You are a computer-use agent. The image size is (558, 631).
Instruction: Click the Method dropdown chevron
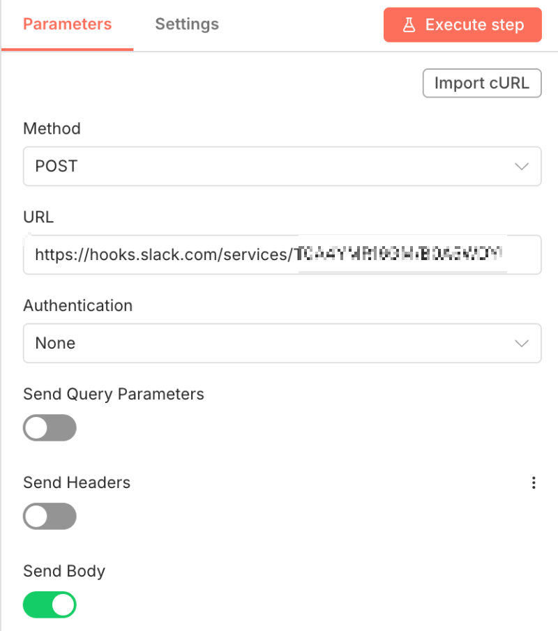522,166
